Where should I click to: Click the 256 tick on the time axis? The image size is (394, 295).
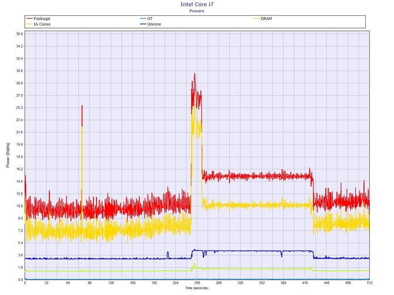197,283
